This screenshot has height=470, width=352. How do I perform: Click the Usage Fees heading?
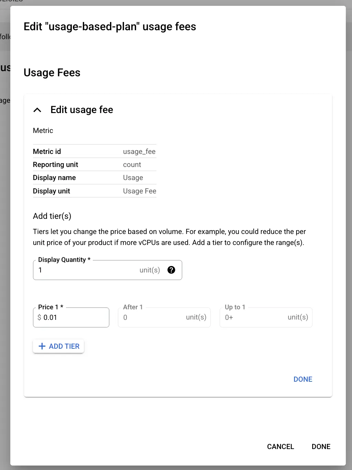(52, 72)
